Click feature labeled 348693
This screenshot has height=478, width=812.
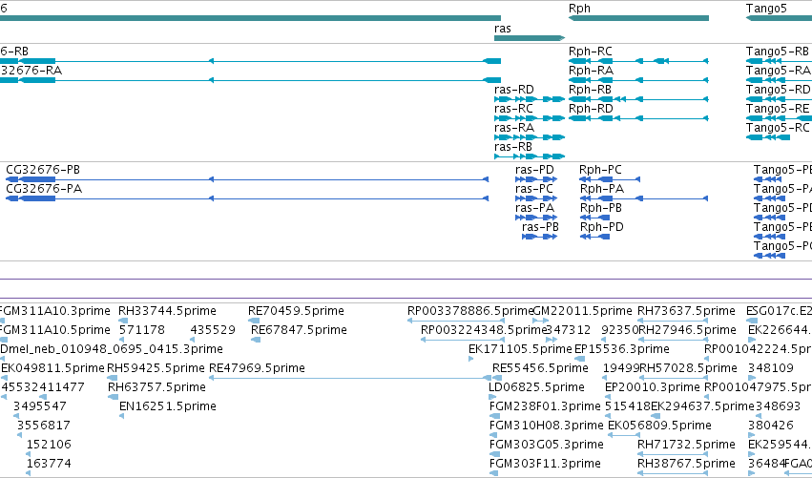(x=759, y=416)
